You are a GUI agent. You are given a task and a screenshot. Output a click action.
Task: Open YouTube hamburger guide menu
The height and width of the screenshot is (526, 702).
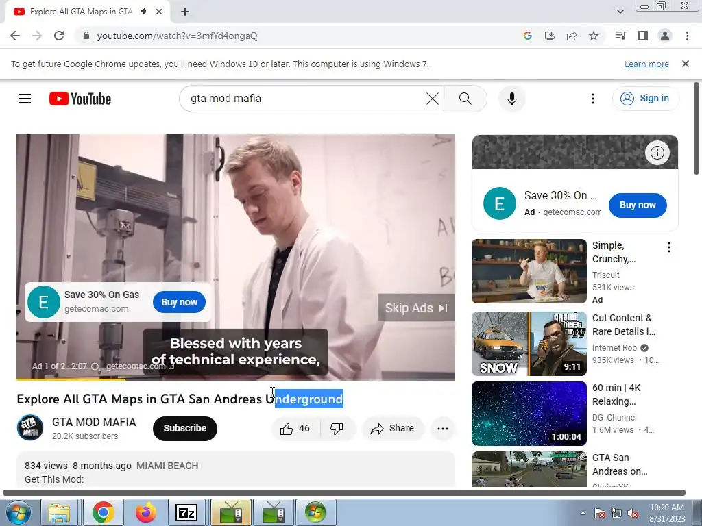(25, 99)
